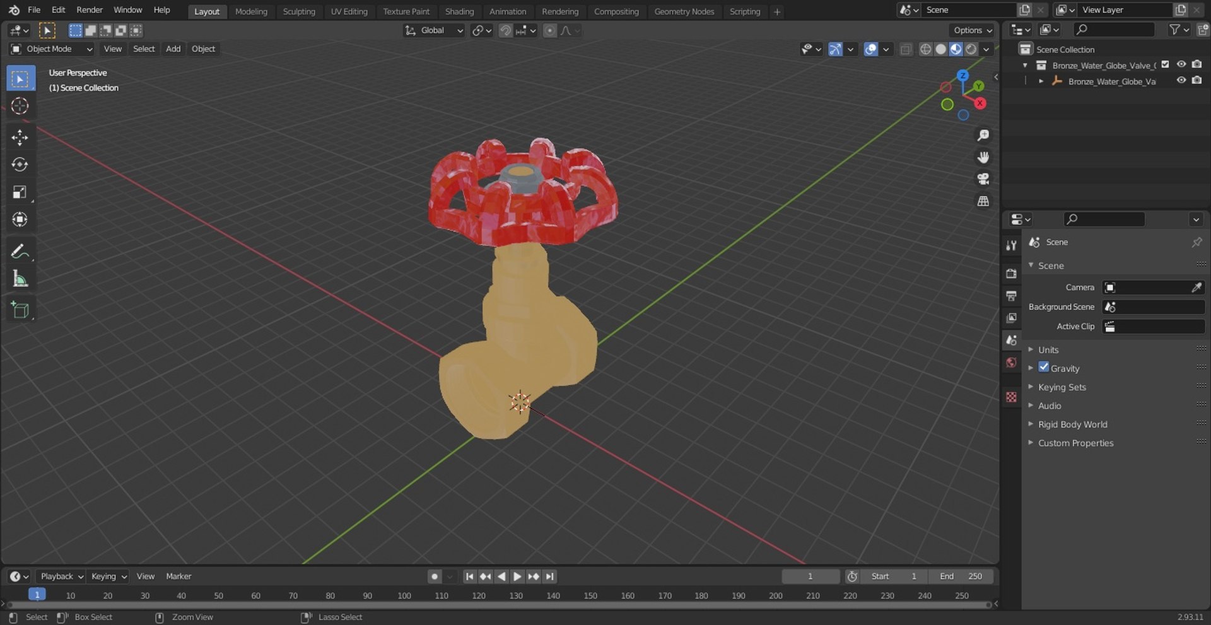Open the viewport Add menu
Viewport: 1211px width, 625px height.
coord(173,49)
